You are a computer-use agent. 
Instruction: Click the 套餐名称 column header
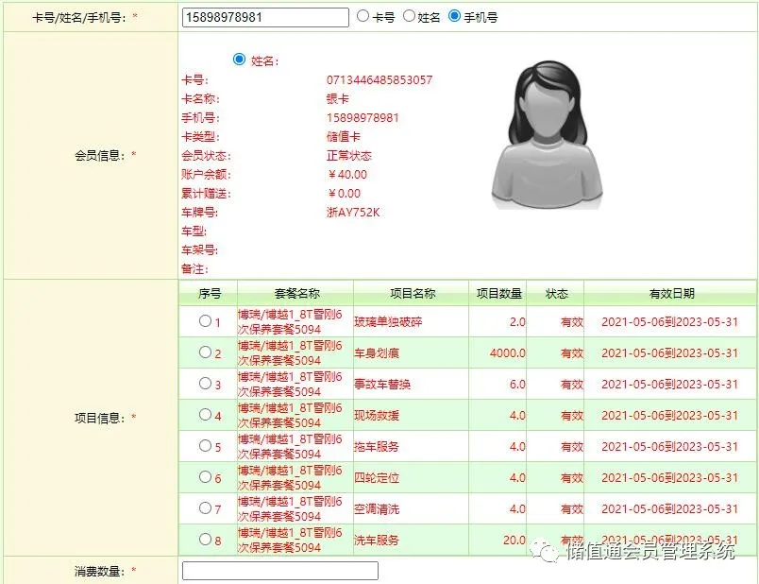coord(295,293)
